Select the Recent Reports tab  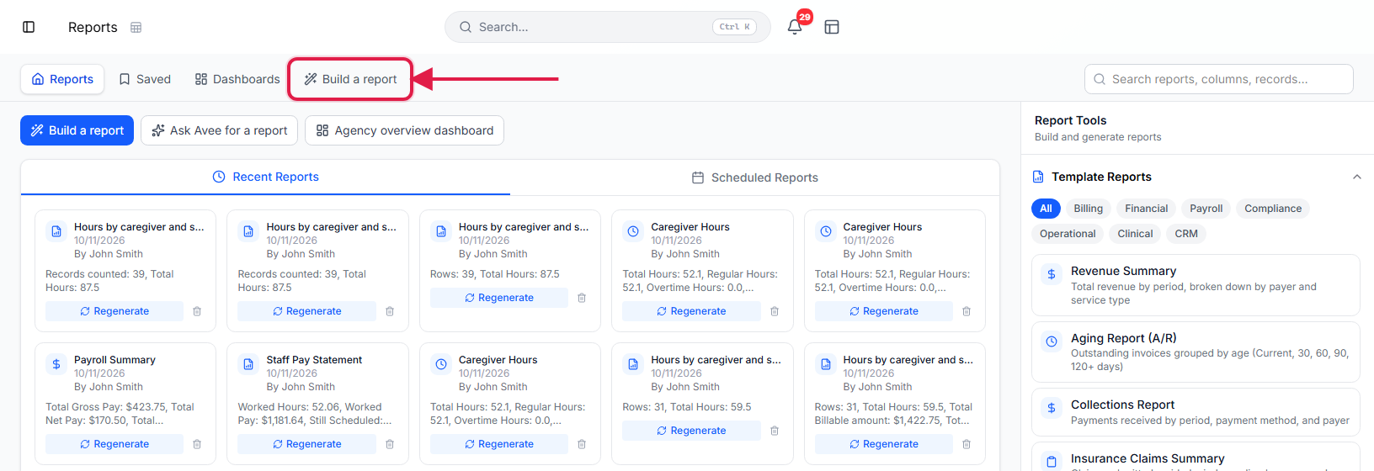point(265,177)
